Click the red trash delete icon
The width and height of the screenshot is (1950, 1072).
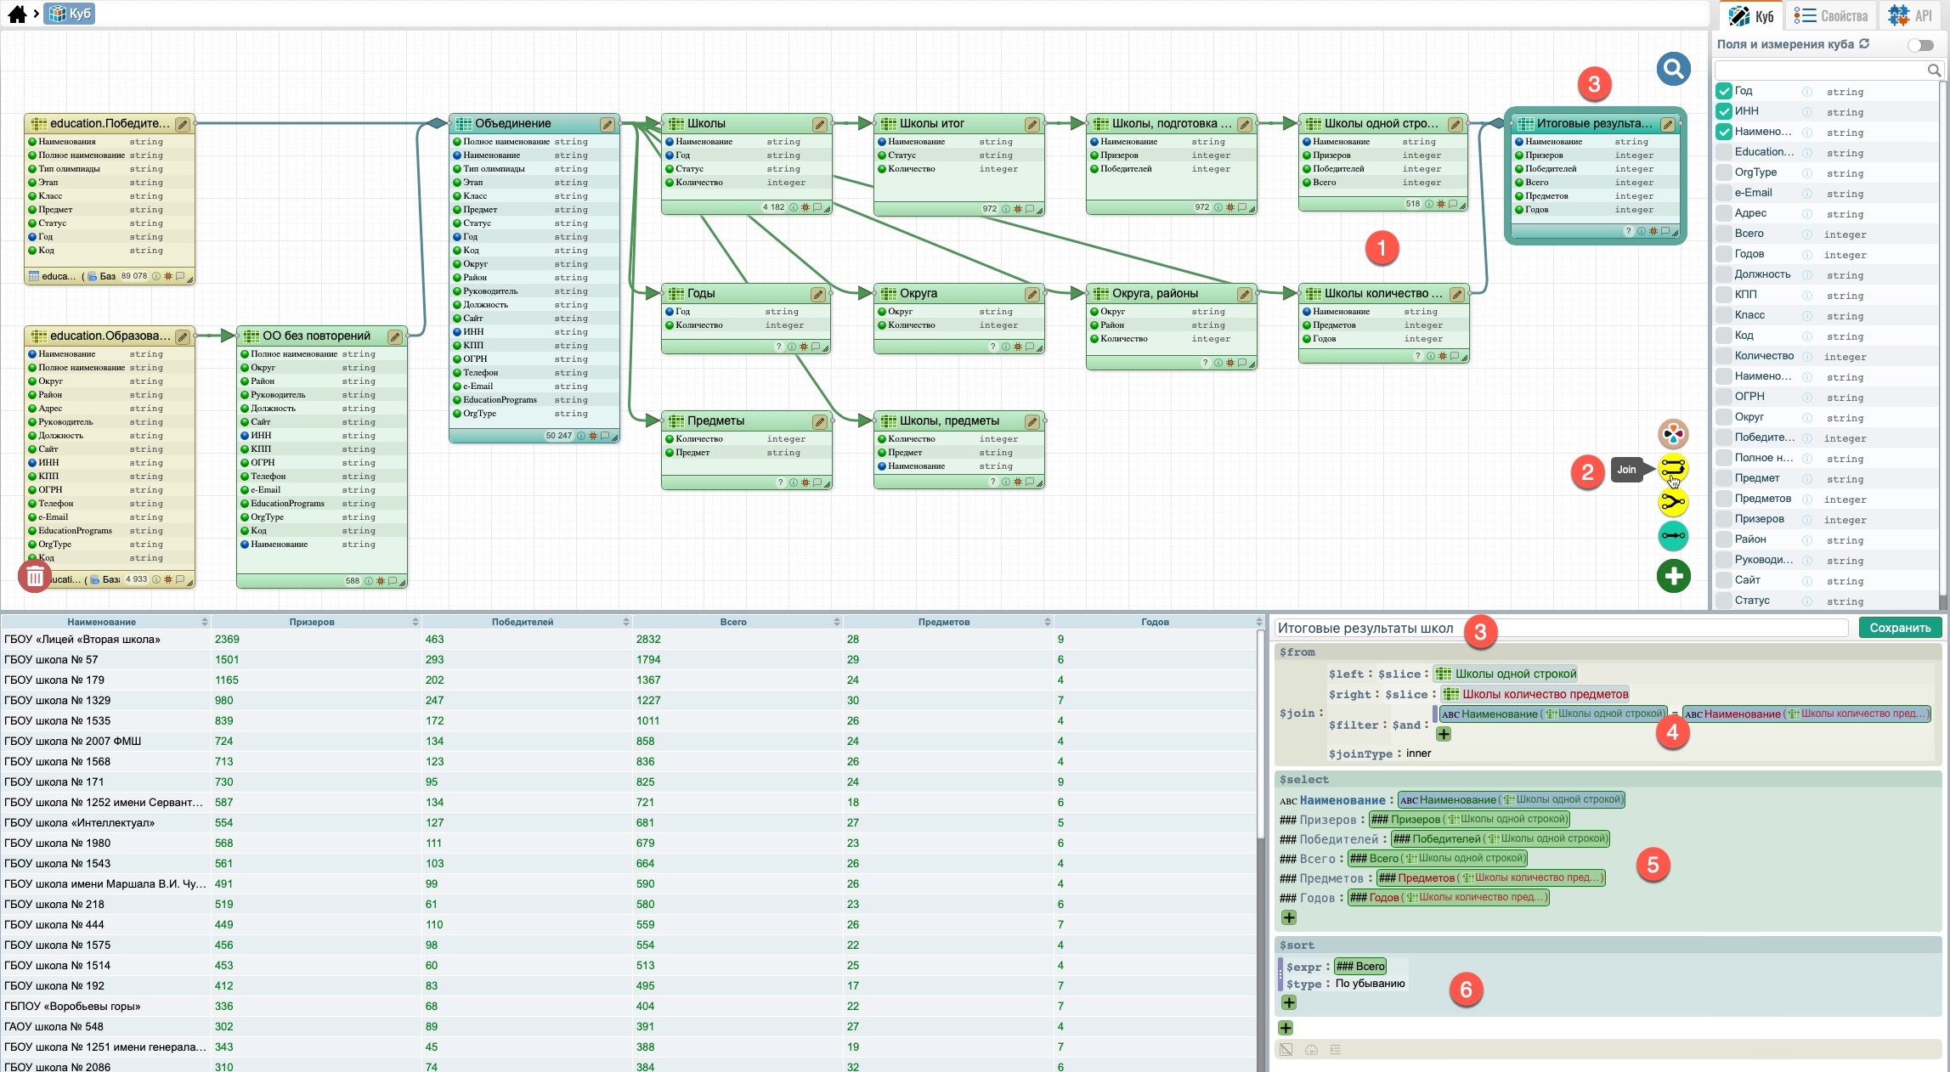(34, 577)
